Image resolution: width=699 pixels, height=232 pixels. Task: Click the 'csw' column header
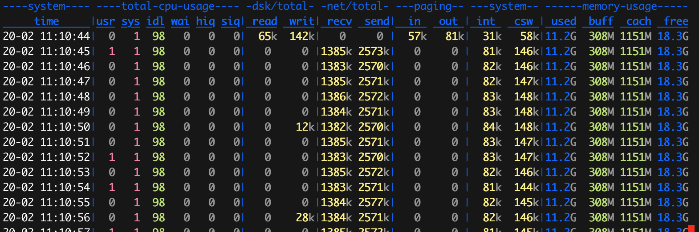[x=524, y=21]
